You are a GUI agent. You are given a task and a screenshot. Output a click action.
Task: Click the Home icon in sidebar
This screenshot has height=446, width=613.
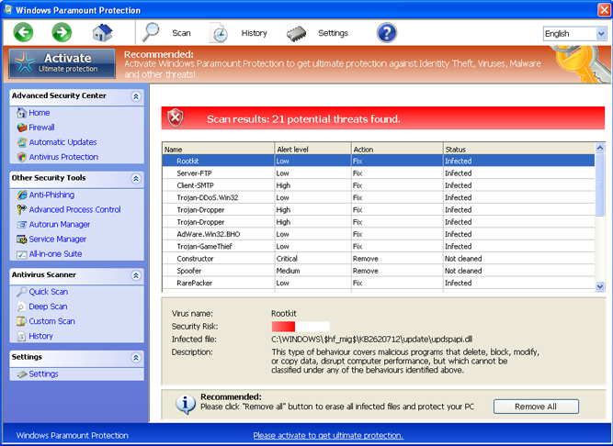tap(22, 113)
